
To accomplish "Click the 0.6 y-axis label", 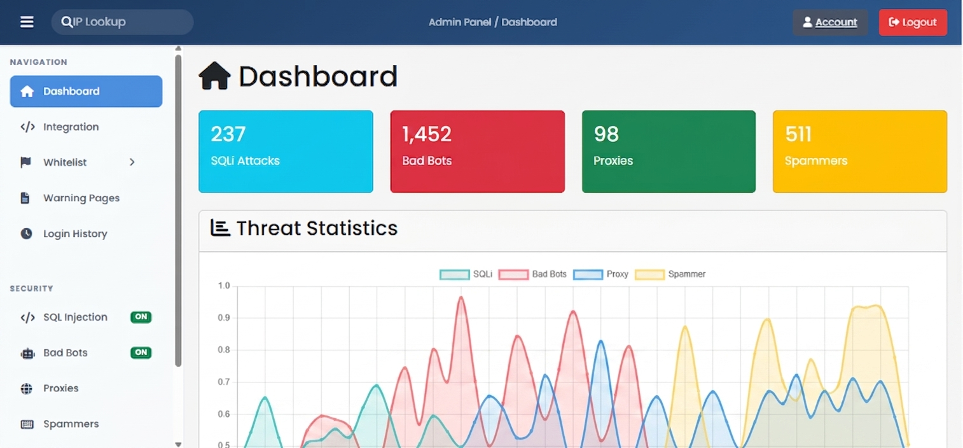I will pyautogui.click(x=224, y=414).
